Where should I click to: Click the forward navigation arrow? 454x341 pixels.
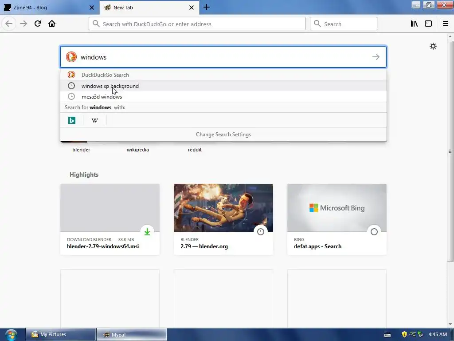point(23,24)
